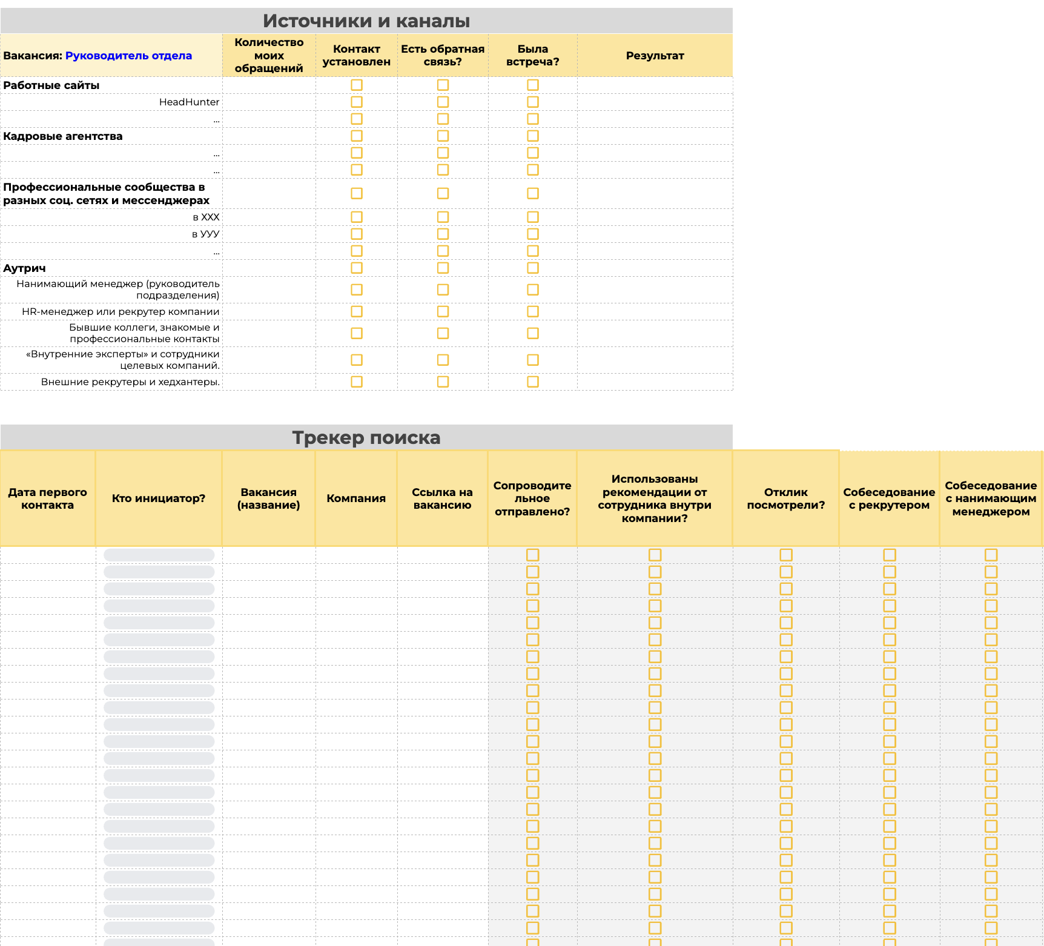1044x946 pixels.
Task: Click the 'Руководитель отдела' vacancy link
Action: (x=128, y=55)
